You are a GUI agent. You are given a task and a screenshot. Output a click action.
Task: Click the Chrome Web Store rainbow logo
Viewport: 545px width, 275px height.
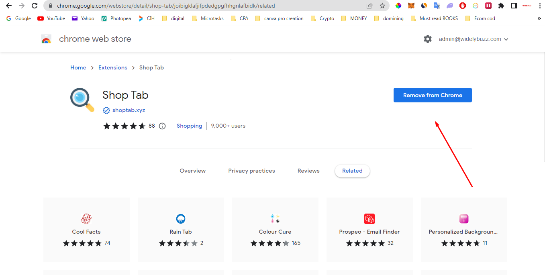point(46,39)
